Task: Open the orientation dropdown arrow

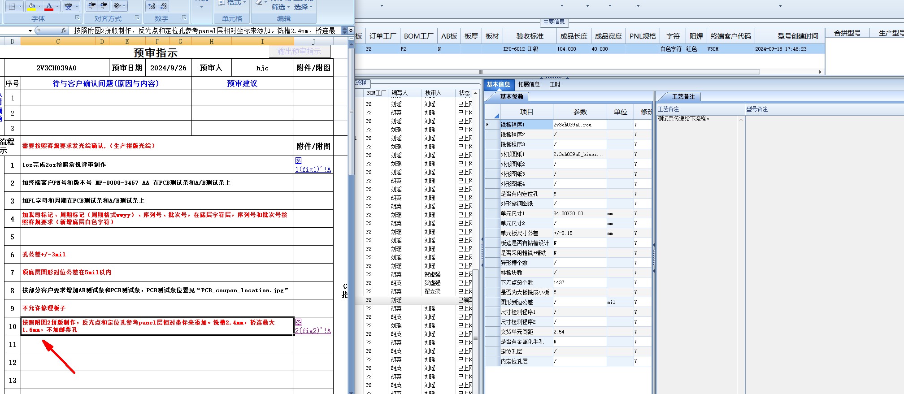Action: pos(124,6)
